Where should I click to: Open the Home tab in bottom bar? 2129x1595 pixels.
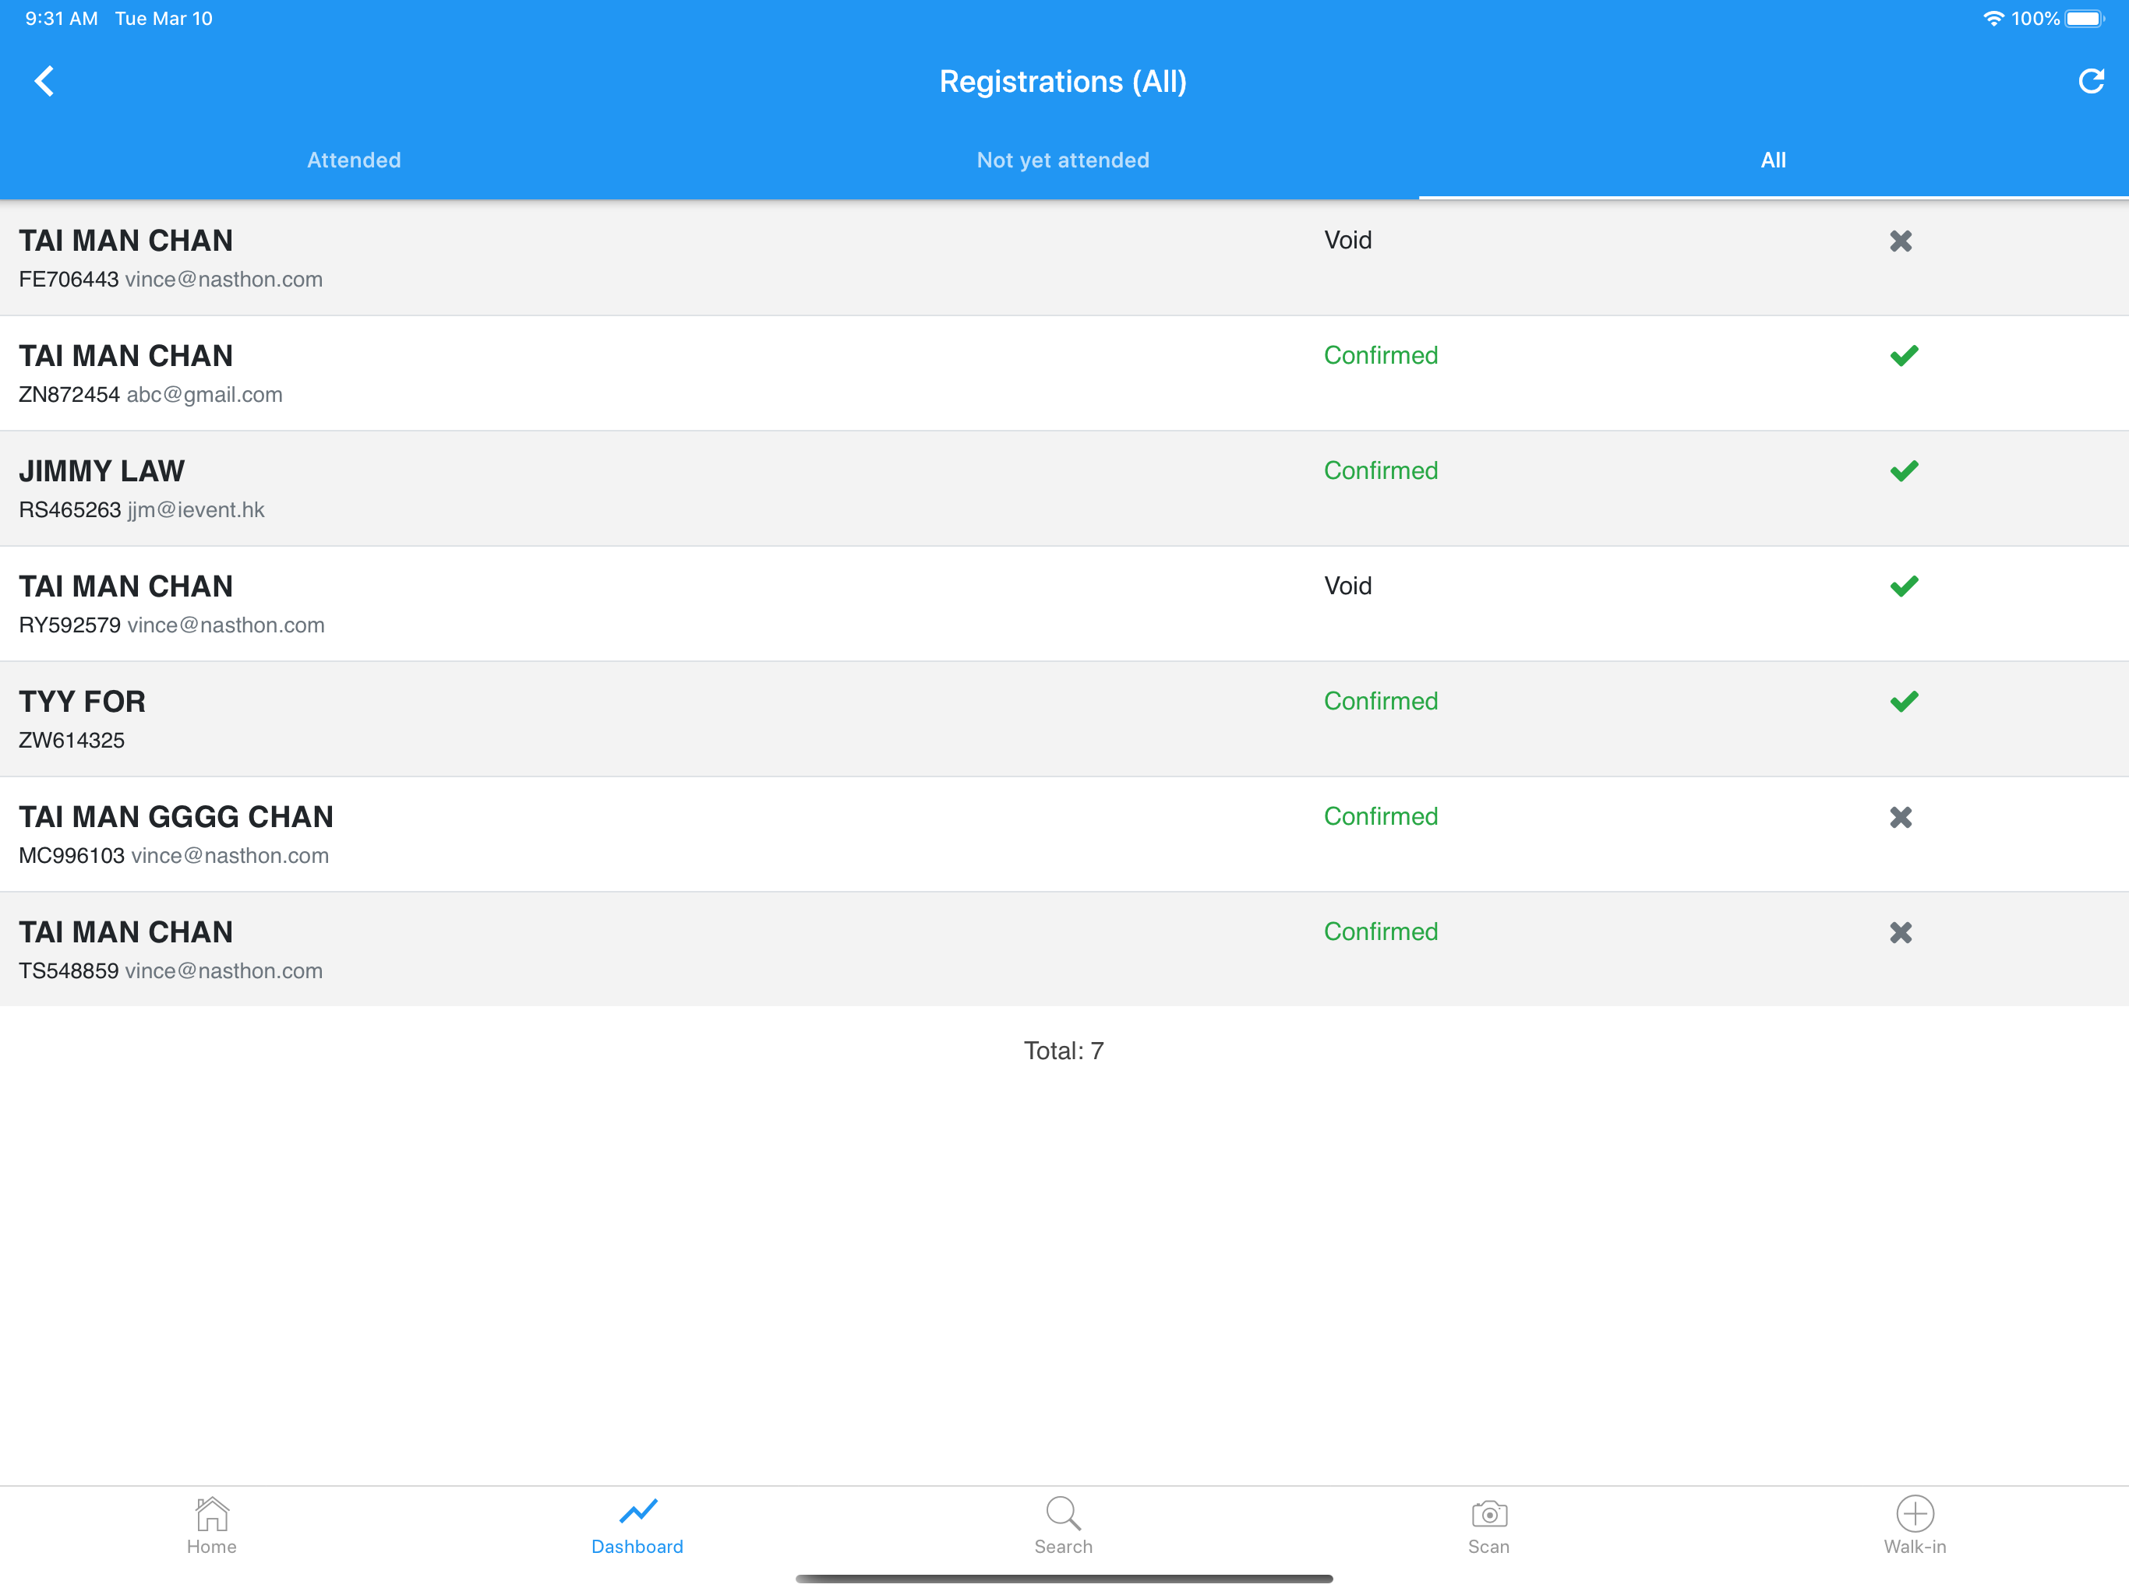[x=212, y=1526]
